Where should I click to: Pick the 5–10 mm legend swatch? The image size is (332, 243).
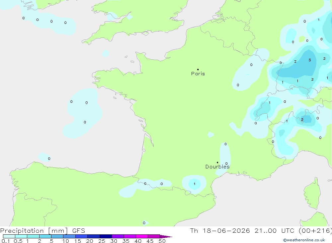pyautogui.click(x=57, y=236)
